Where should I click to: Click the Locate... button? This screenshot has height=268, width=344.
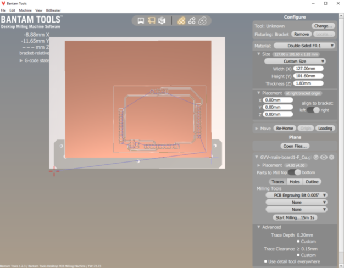point(324,34)
